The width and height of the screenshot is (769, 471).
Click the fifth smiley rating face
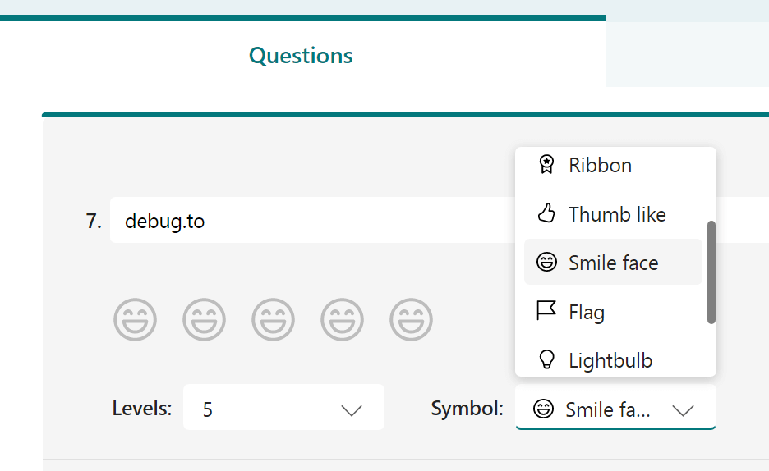click(x=411, y=319)
